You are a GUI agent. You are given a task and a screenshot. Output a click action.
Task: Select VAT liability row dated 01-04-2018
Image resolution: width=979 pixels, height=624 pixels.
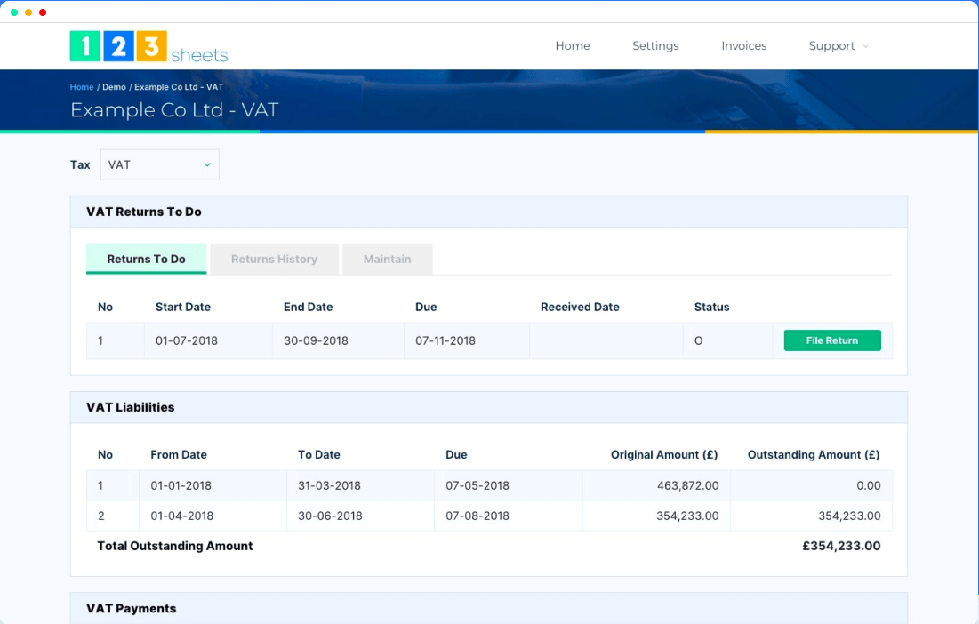356,516
